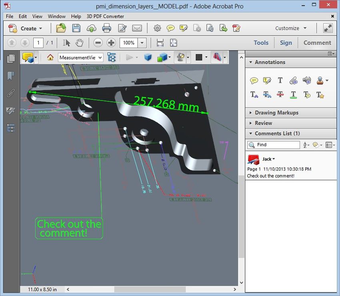
Task: Open Jack's comment options arrow
Action: (274, 159)
